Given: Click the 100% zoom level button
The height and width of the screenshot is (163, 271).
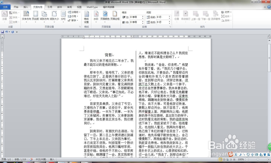Looking at the screenshot, I should (241, 159).
